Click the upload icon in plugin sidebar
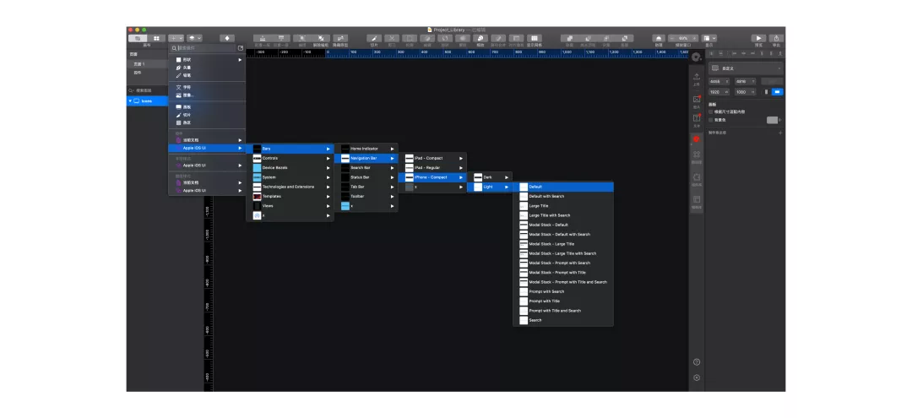The image size is (912, 418). point(696,77)
